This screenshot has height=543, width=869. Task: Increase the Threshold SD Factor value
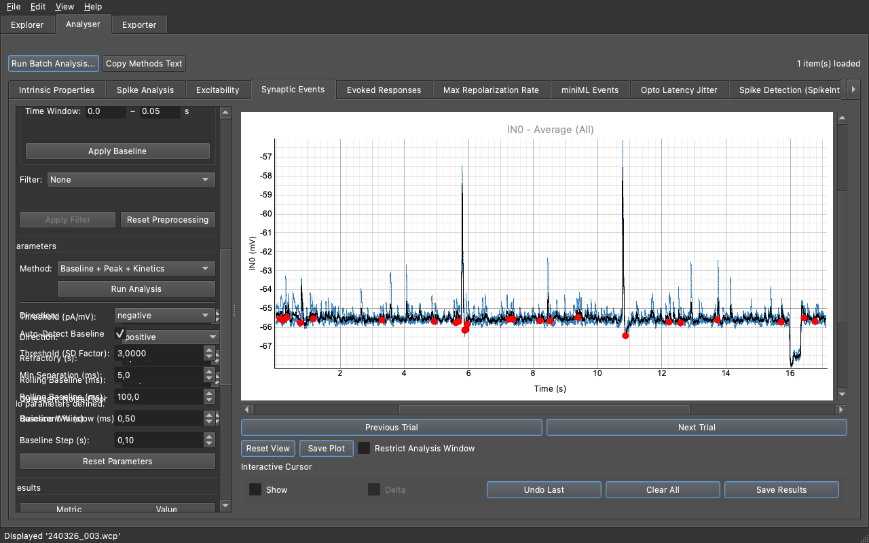tap(209, 350)
